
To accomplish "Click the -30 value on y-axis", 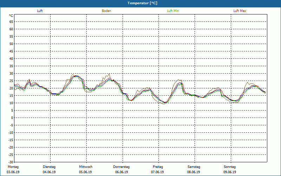I will click(x=11, y=162).
